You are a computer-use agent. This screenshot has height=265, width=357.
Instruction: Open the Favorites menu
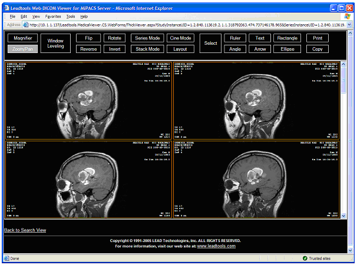coord(52,16)
